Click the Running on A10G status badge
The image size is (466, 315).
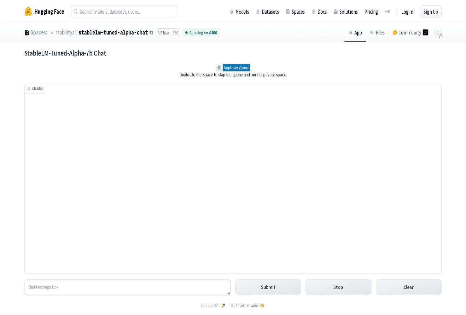(x=201, y=33)
